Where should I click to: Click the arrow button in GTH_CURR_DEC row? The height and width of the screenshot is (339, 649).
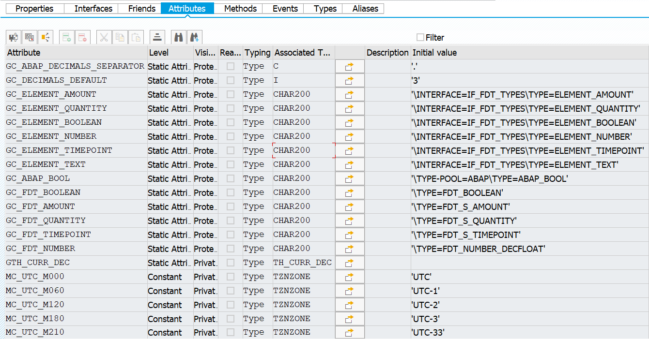pos(350,263)
